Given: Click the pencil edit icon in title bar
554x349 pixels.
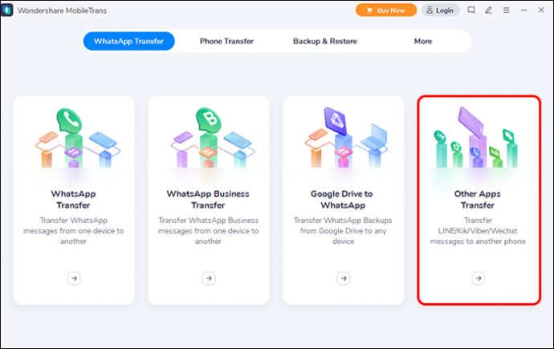Looking at the screenshot, I should coord(489,10).
